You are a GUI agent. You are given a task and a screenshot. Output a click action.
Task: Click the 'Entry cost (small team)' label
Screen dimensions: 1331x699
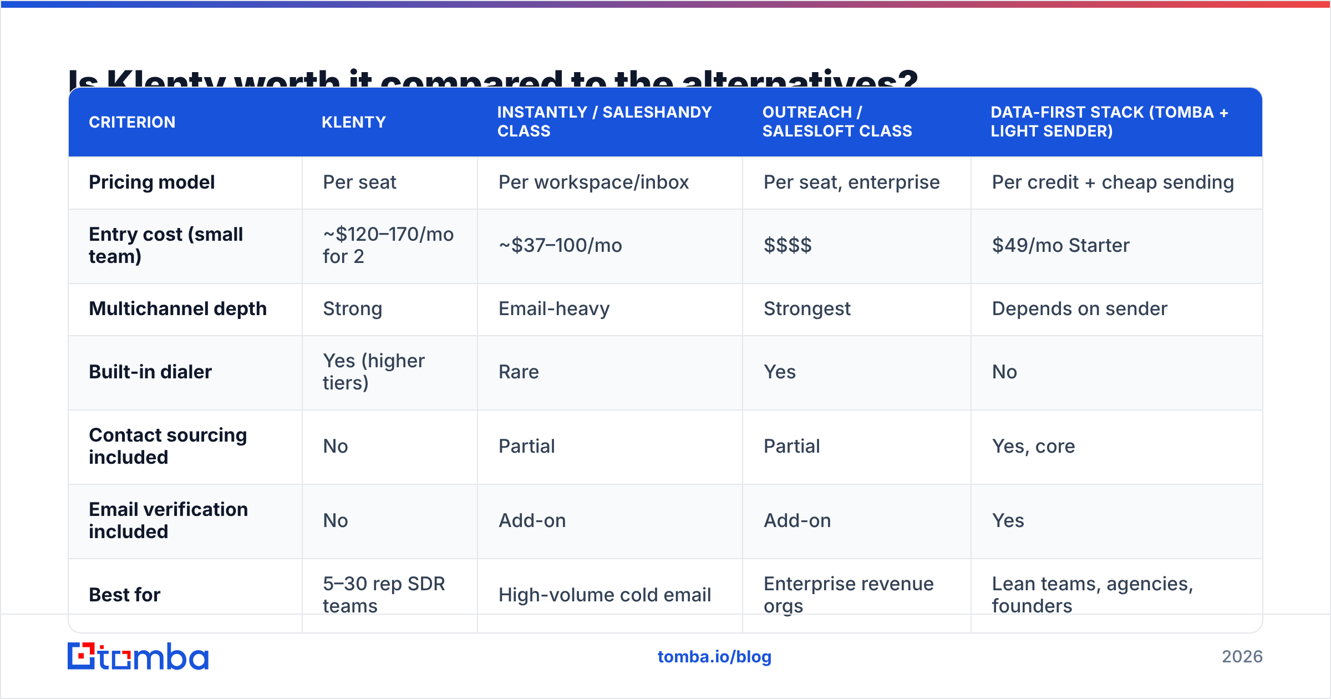[166, 245]
